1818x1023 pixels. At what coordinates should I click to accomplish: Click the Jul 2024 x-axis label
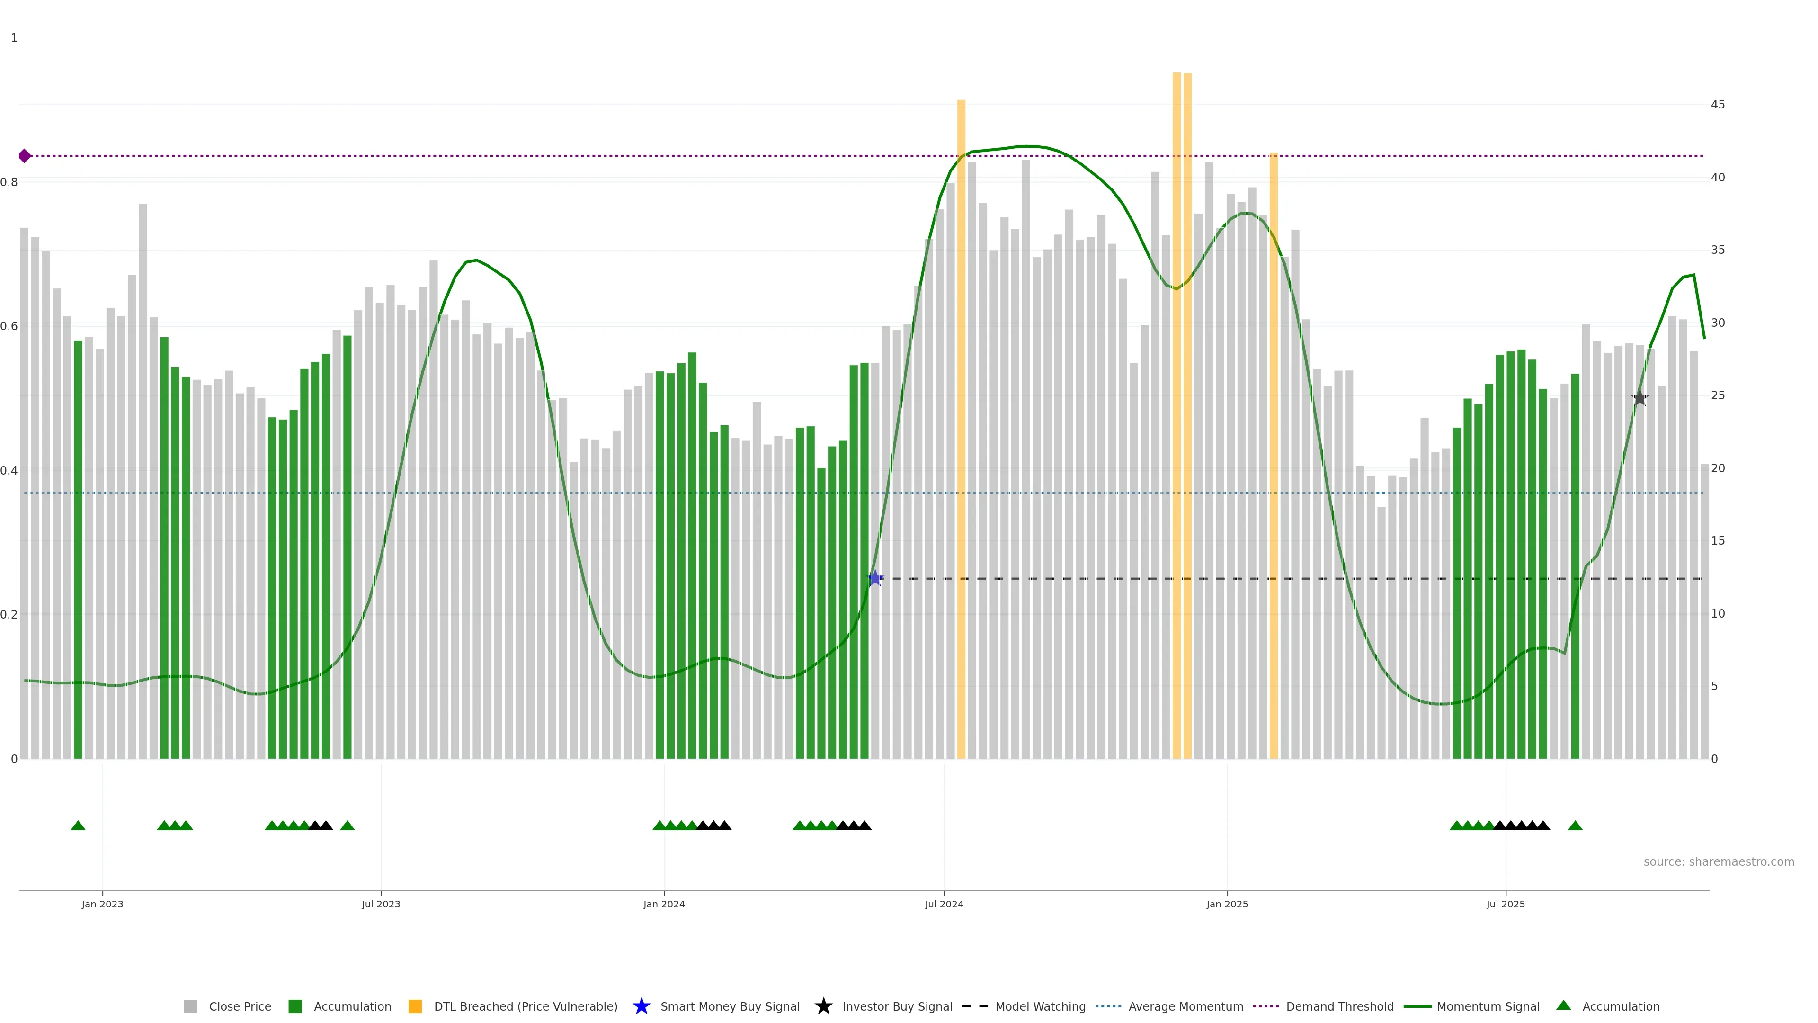coord(944,904)
